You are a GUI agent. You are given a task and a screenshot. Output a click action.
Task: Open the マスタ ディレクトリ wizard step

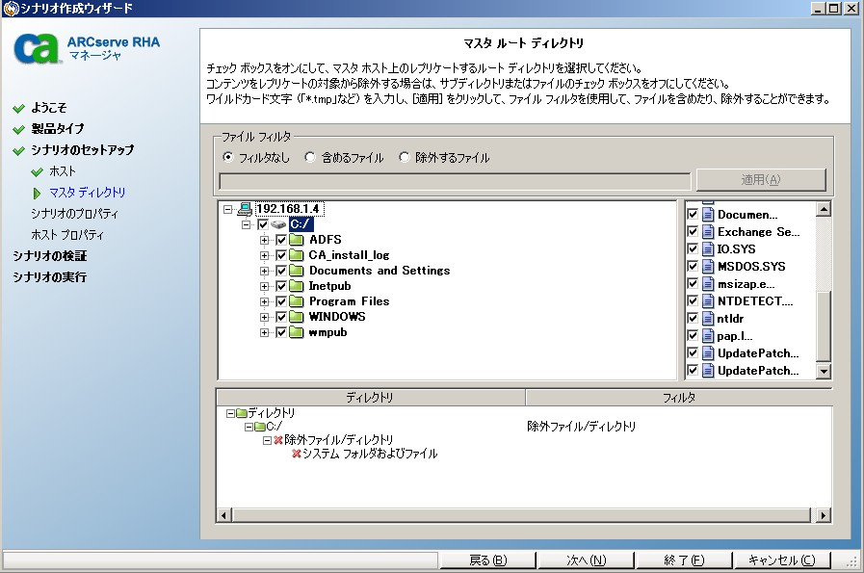pyautogui.click(x=87, y=193)
